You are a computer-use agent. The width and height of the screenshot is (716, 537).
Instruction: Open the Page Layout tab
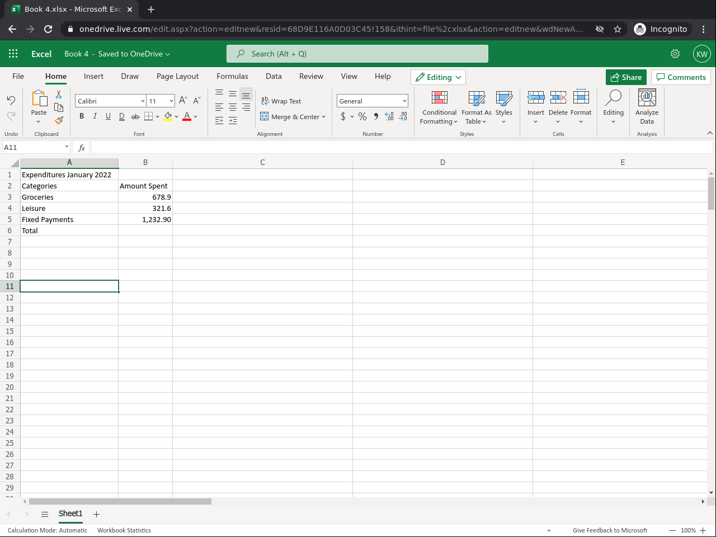pyautogui.click(x=177, y=77)
